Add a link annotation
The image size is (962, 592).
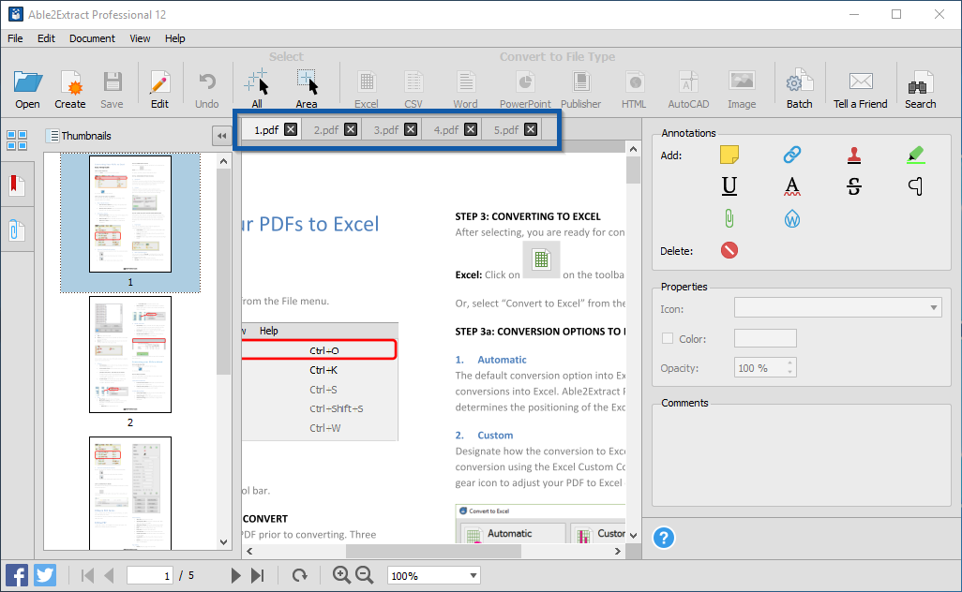pos(792,155)
